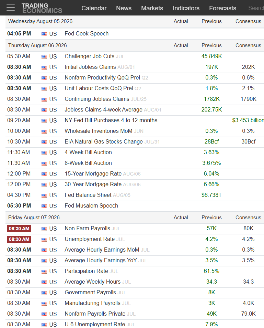Open the Fed Cook Speech event
The image size is (264, 328).
point(87,34)
